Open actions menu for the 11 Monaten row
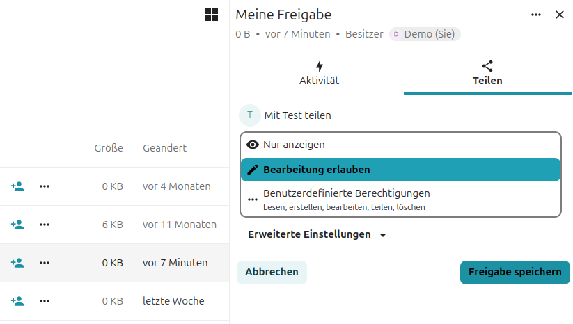 pos(45,225)
